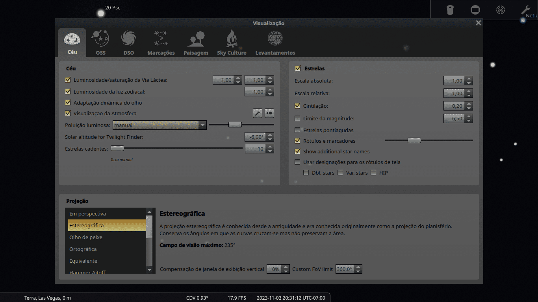Toggle Luminosidade/saturação da Via Láctea checkbox
538x302 pixels.
click(x=68, y=80)
